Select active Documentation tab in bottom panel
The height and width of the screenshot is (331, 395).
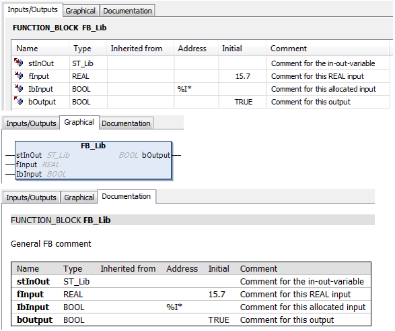point(127,196)
